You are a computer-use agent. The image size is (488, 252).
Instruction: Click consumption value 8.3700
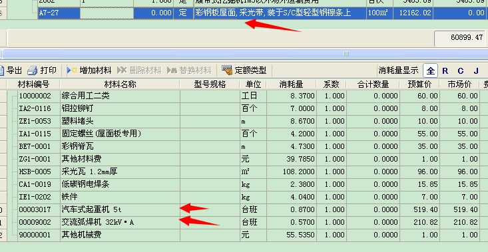(302, 96)
